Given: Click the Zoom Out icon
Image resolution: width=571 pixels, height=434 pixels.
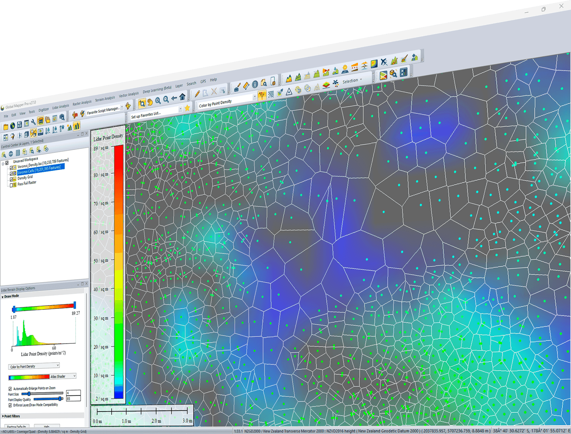Looking at the screenshot, I should 166,99.
